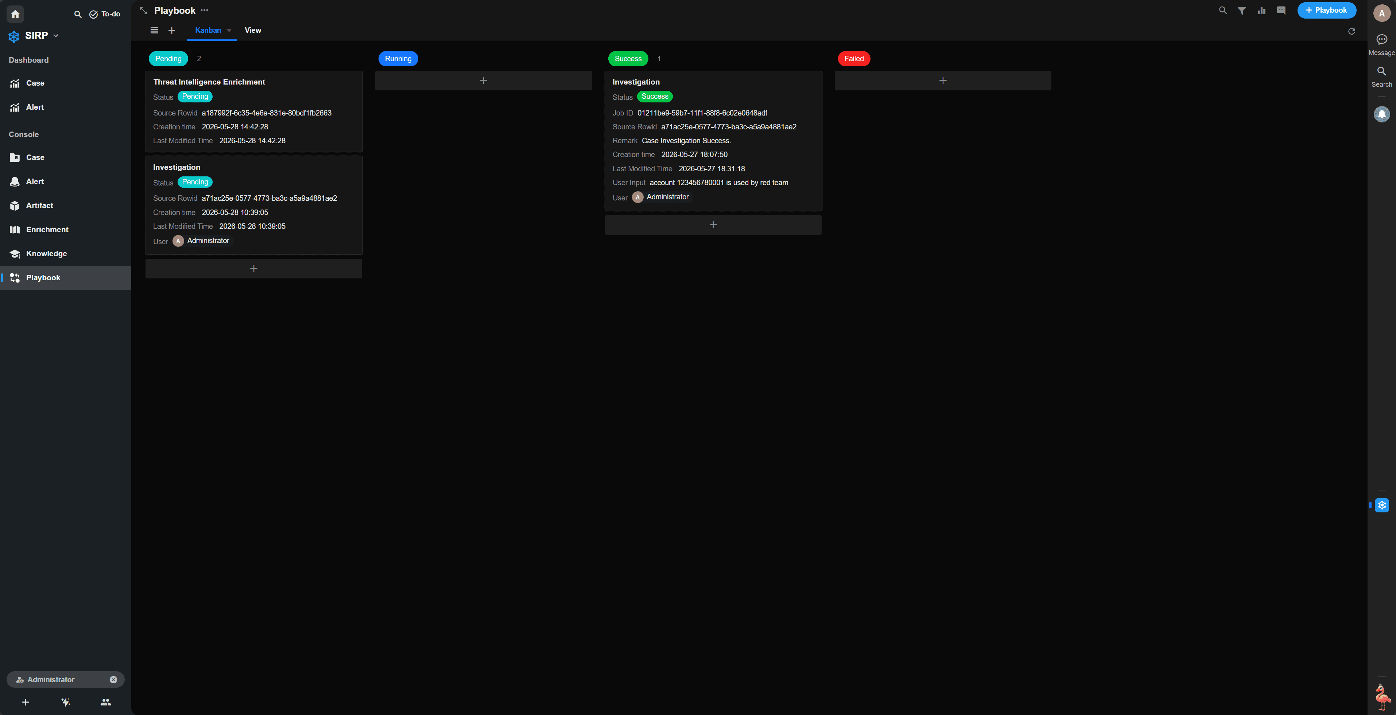1396x715 pixels.
Task: Refresh the kanban board
Action: click(1352, 31)
